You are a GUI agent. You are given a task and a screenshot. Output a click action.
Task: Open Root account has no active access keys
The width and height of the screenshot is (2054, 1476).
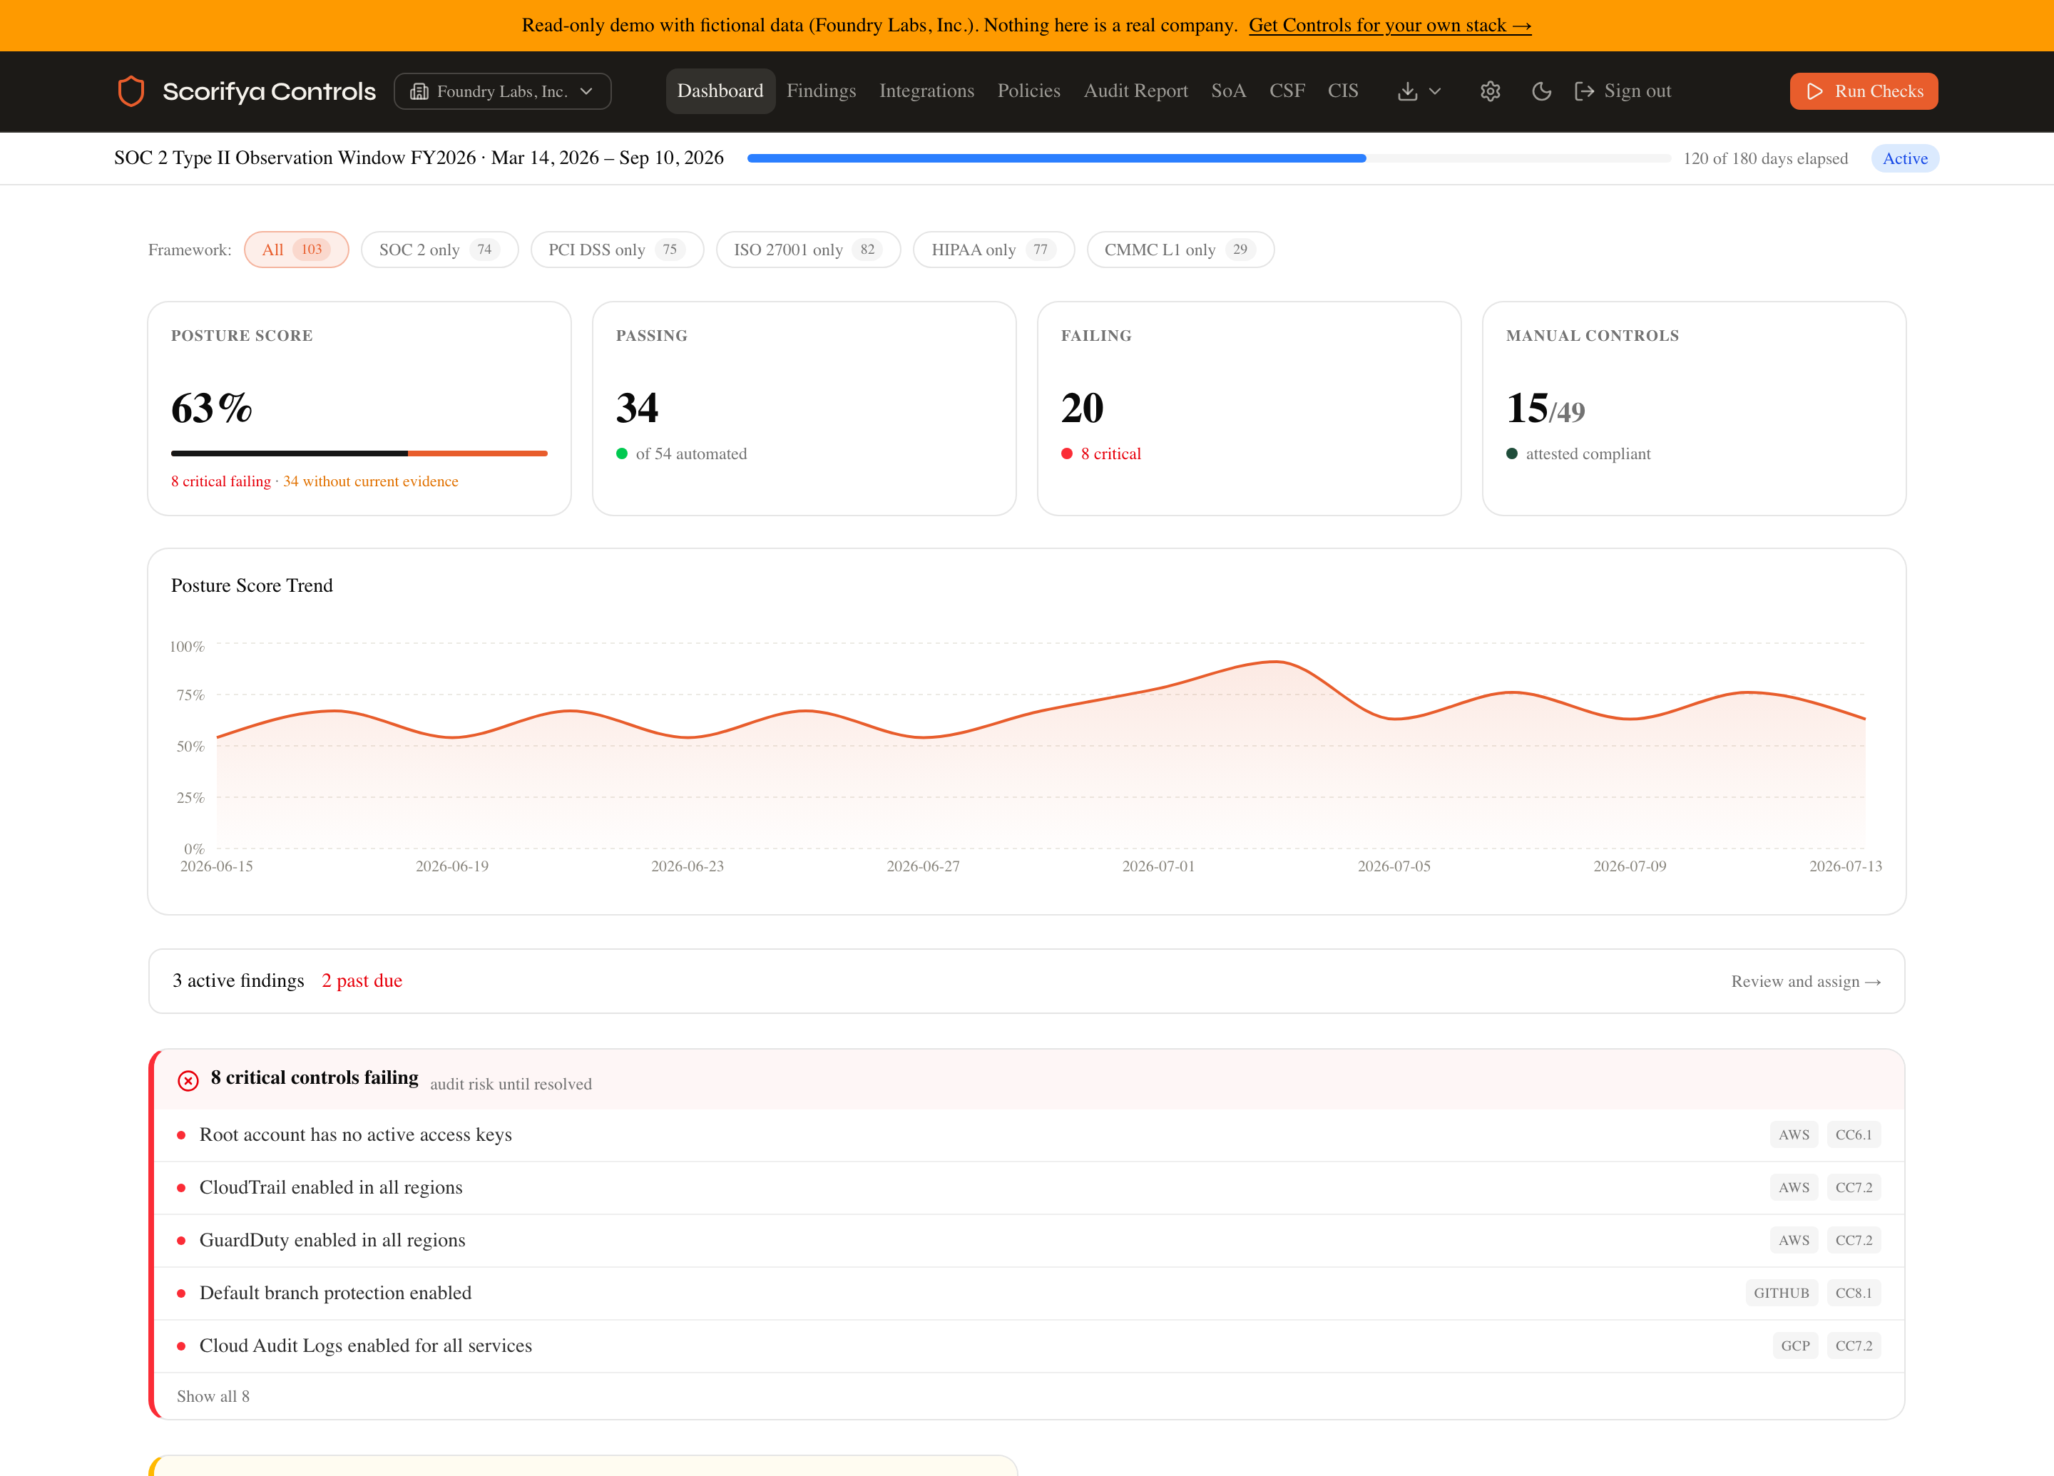tap(1029, 1134)
